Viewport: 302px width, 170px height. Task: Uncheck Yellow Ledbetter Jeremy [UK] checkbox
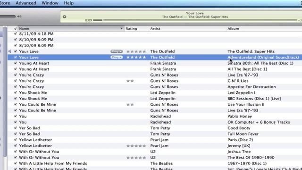(x=16, y=146)
